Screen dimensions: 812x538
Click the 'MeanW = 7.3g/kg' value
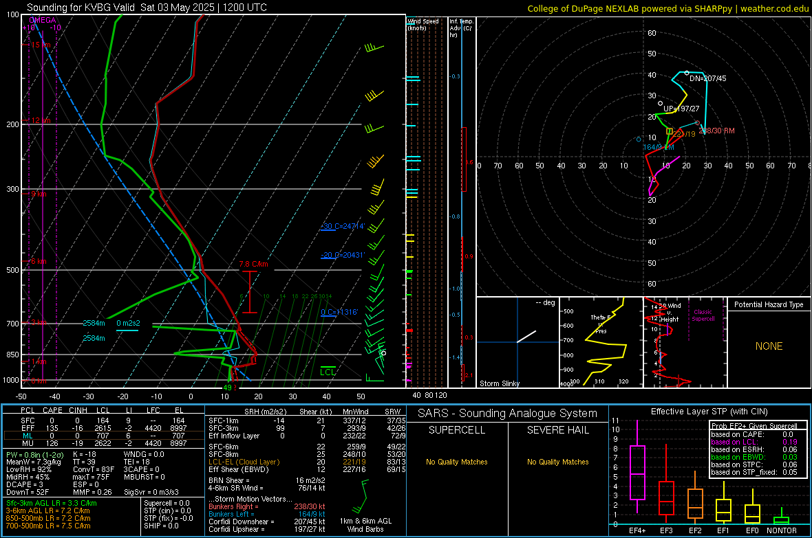point(33,462)
